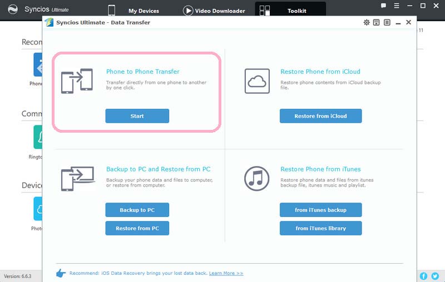Switch to Video Downloader tab
This screenshot has height=282, width=445.
click(220, 11)
